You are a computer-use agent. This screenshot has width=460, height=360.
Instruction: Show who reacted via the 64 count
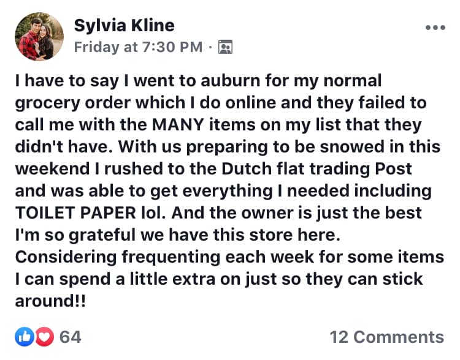point(71,337)
